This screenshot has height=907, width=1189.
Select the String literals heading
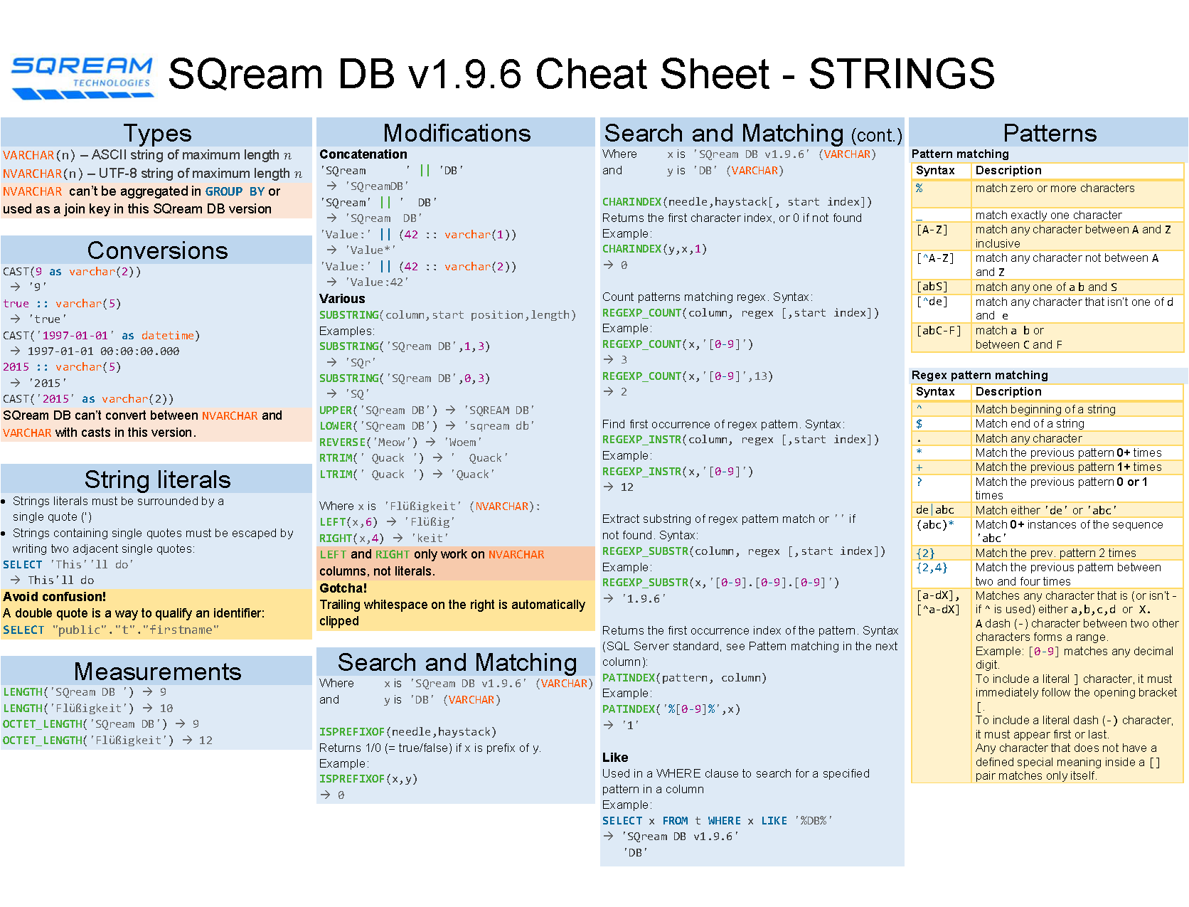coord(156,479)
